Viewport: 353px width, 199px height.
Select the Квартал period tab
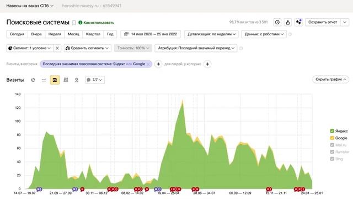tap(93, 34)
